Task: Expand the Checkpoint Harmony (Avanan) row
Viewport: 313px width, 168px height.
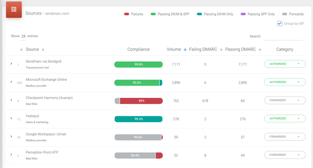Action: [11, 100]
